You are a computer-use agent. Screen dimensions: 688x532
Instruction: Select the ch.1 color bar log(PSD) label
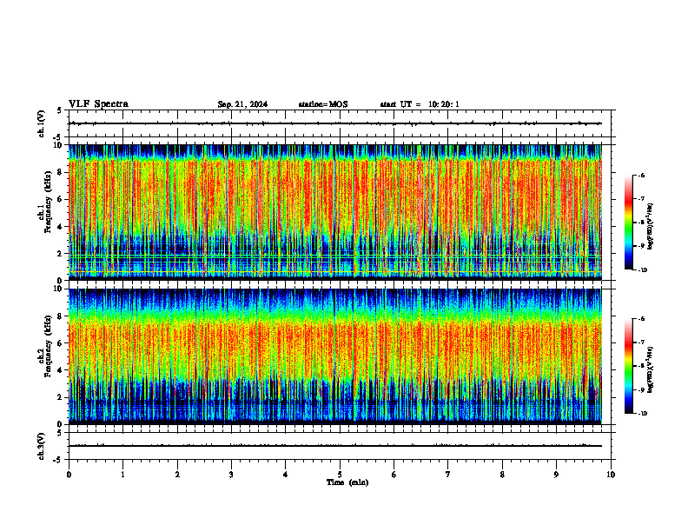point(651,226)
